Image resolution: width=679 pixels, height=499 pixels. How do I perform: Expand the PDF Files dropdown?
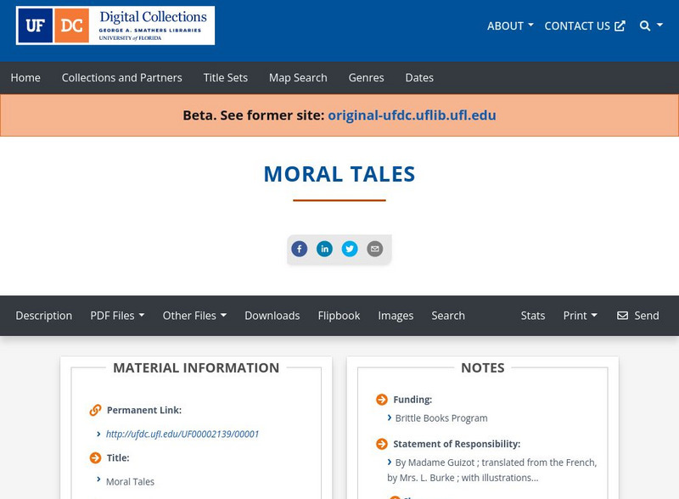point(118,315)
